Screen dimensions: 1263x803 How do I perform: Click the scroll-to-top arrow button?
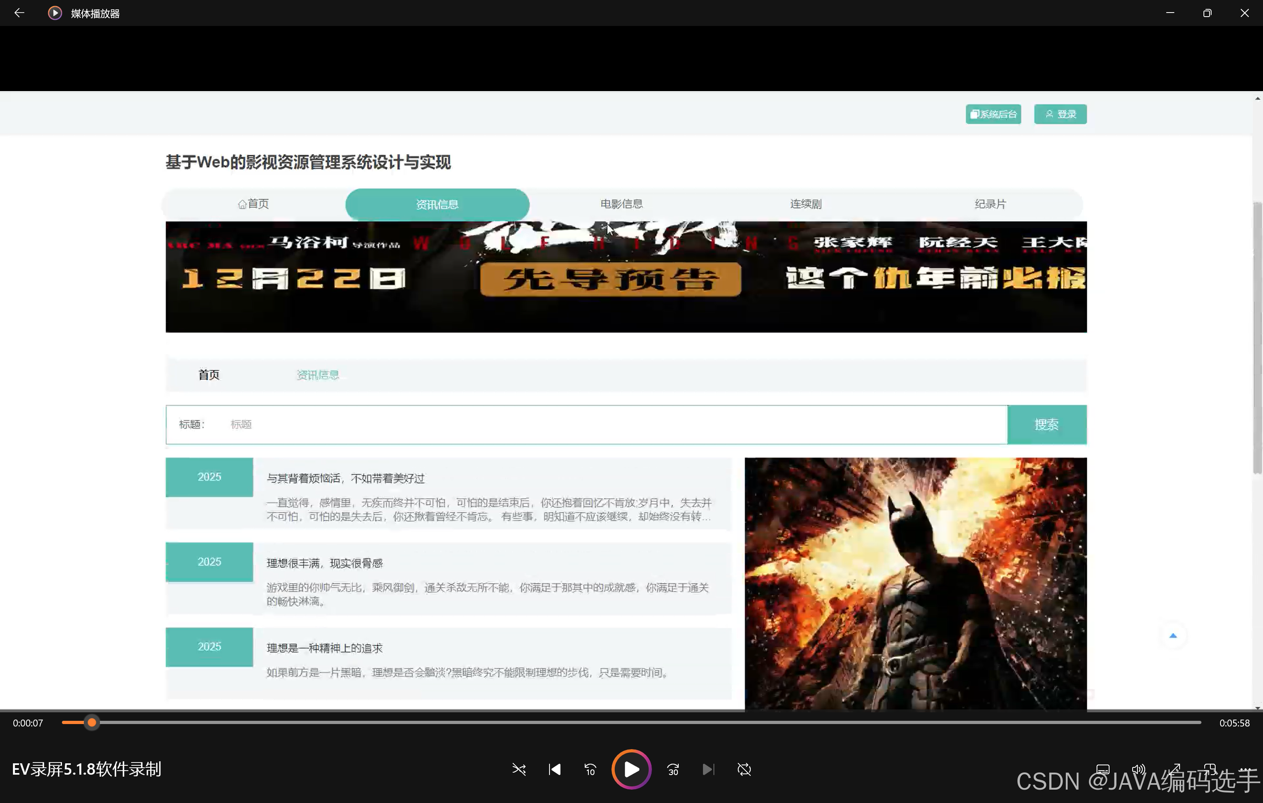click(x=1173, y=636)
